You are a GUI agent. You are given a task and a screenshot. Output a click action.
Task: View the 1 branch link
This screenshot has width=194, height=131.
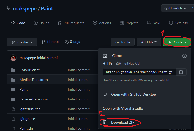[51, 42]
